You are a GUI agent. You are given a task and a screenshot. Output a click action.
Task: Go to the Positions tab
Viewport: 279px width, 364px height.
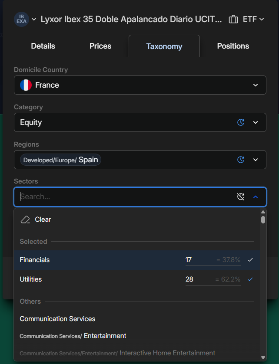click(x=233, y=46)
